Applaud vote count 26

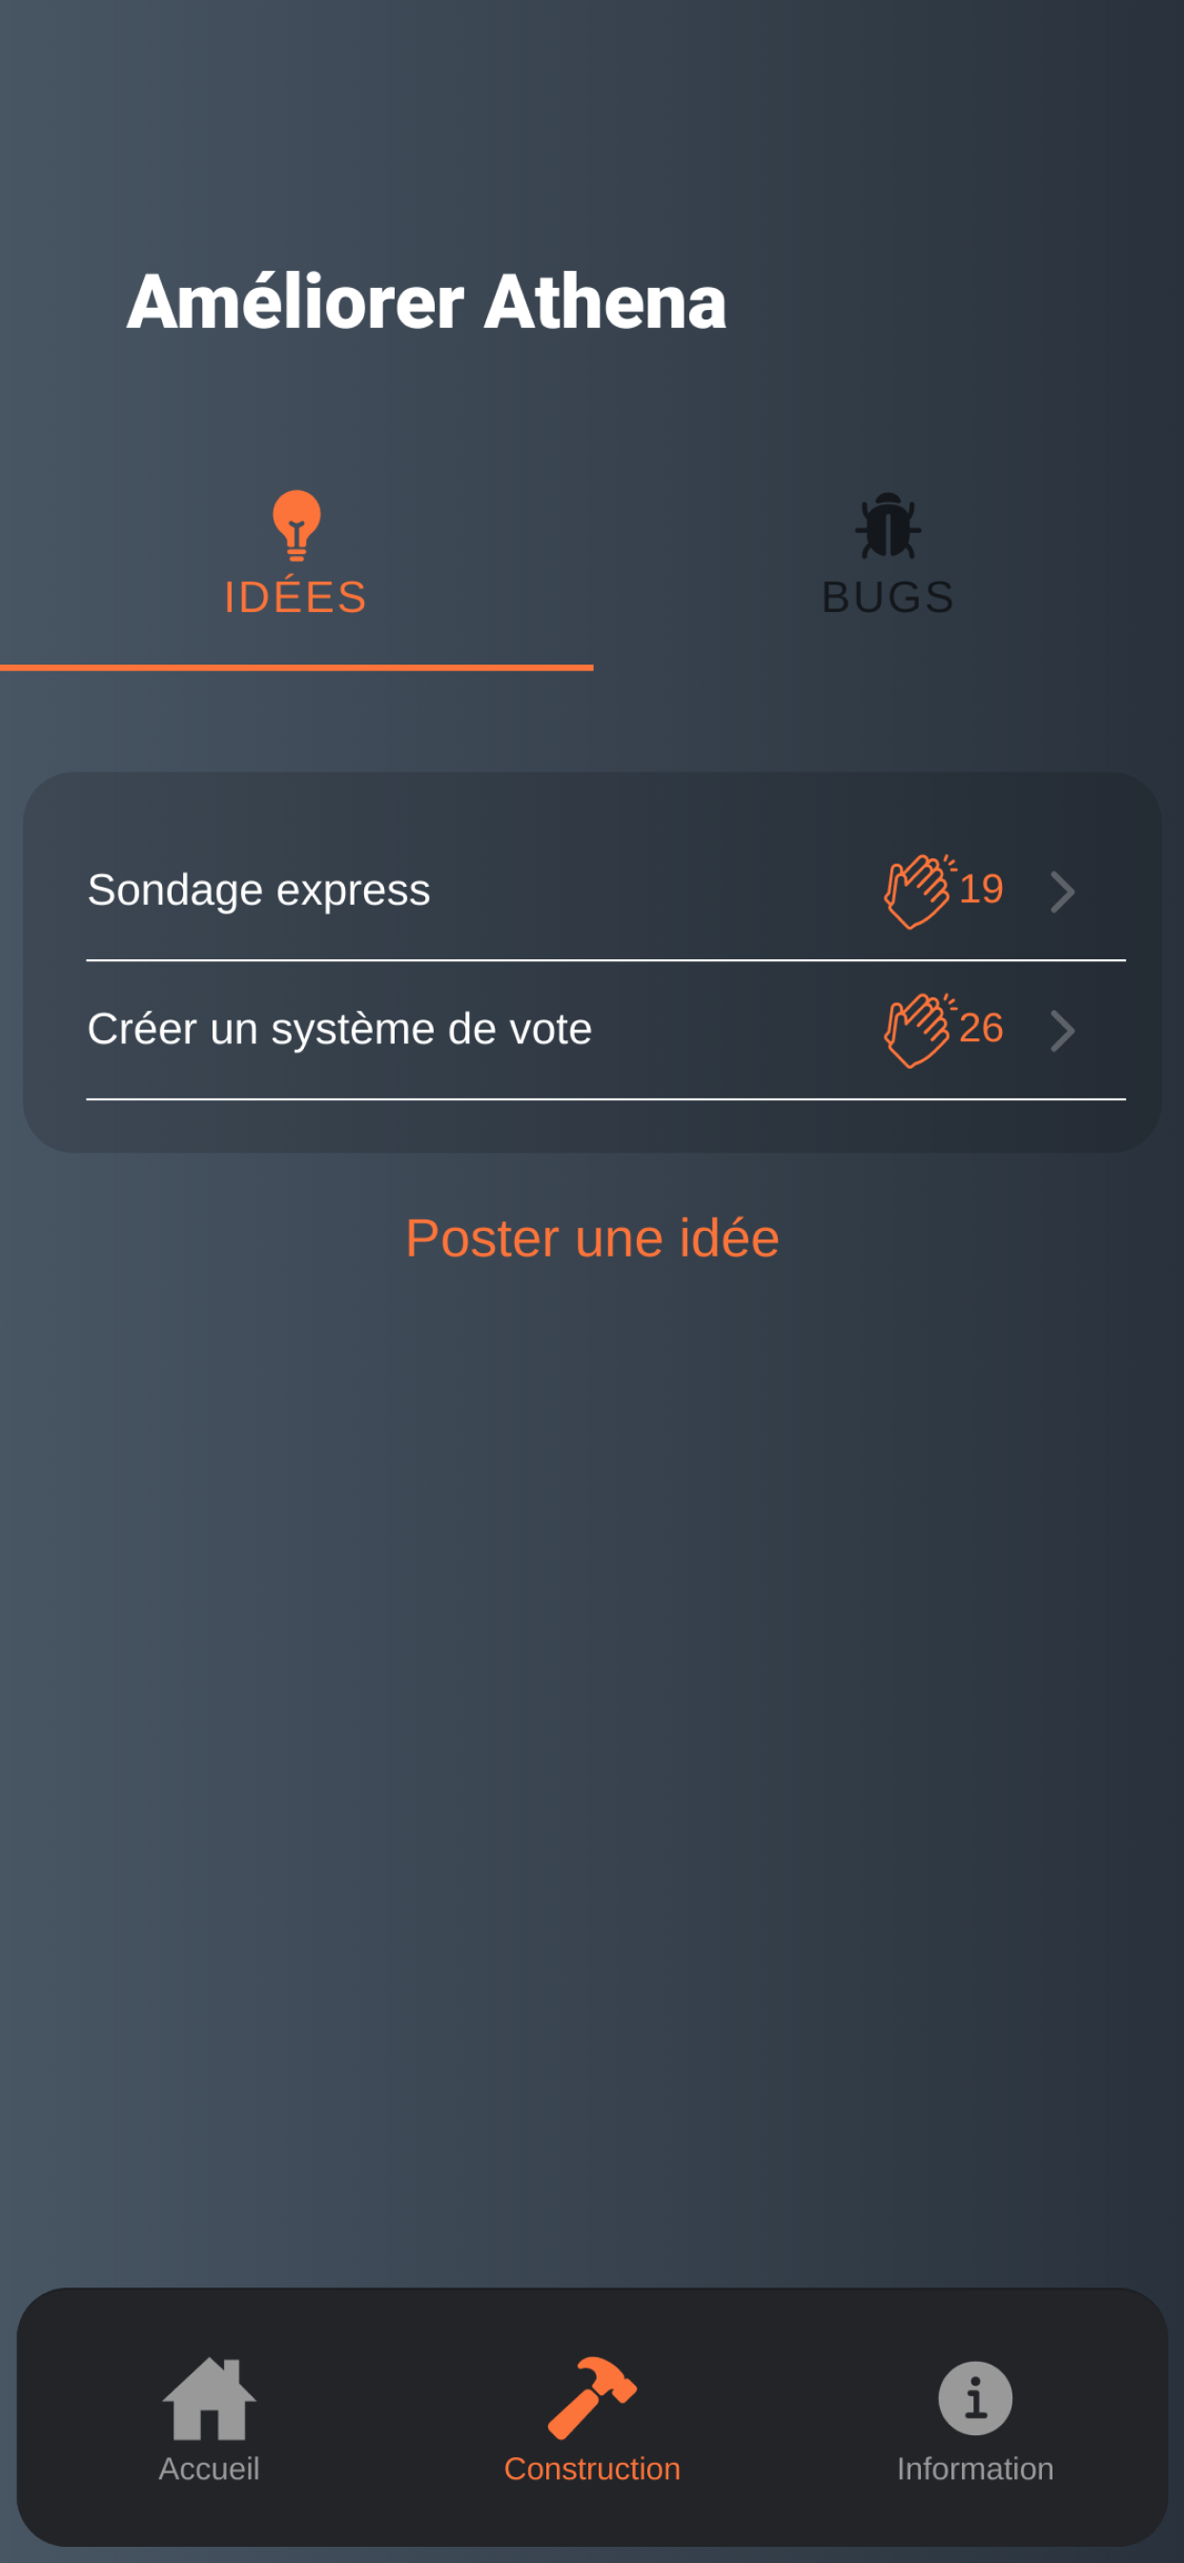click(981, 1028)
